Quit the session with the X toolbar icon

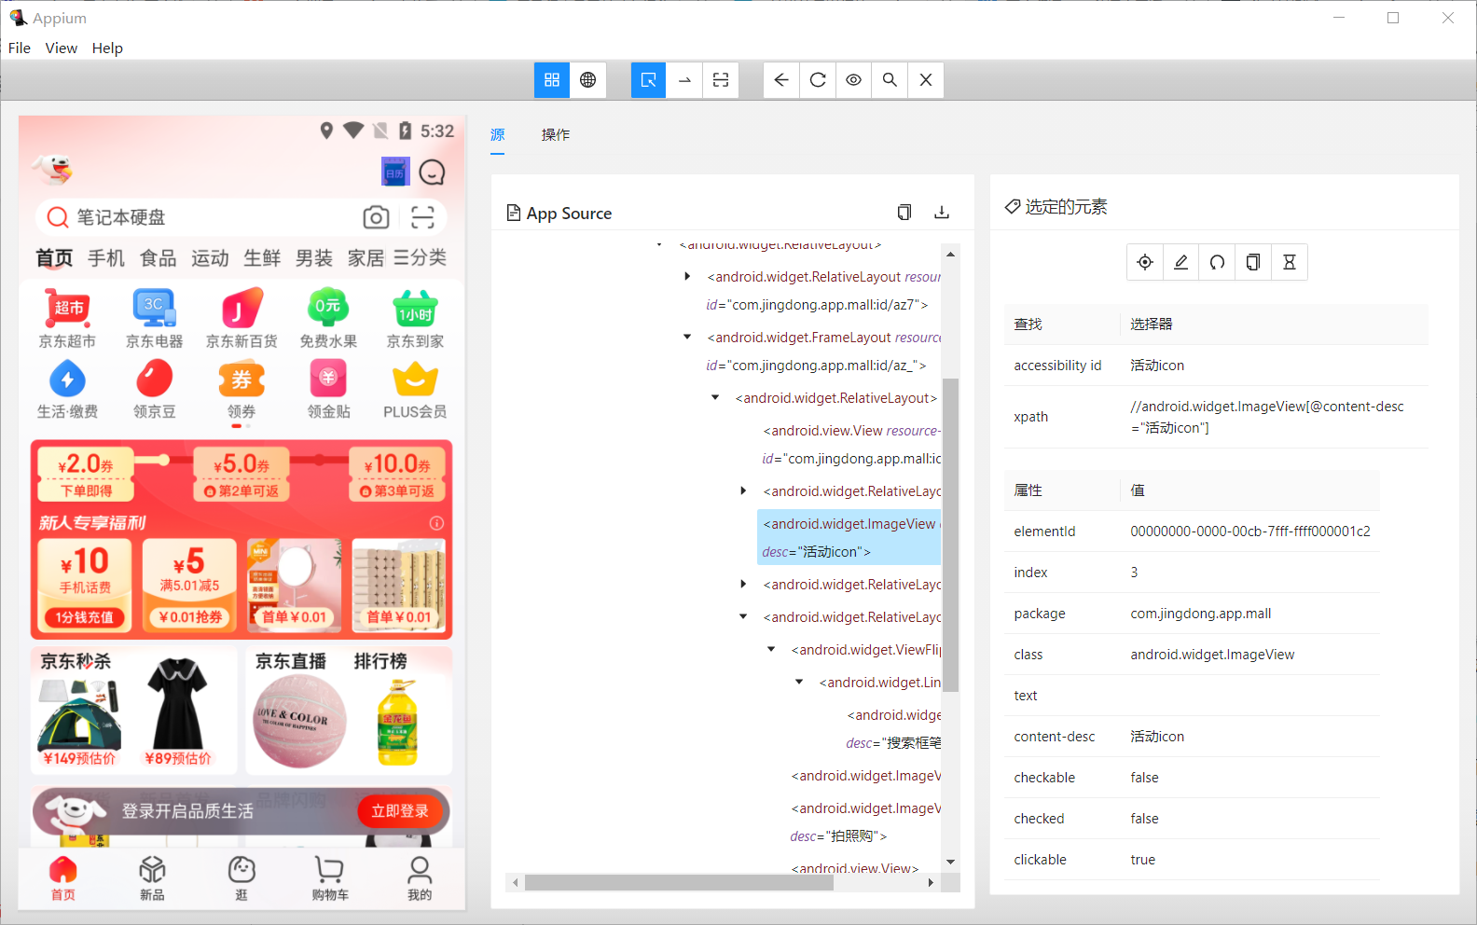point(926,80)
